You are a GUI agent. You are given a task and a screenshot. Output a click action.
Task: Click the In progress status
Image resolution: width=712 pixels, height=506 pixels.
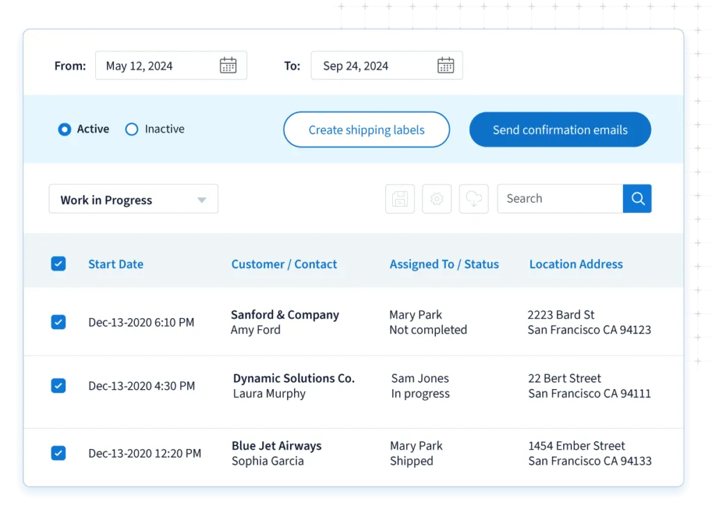[421, 393]
